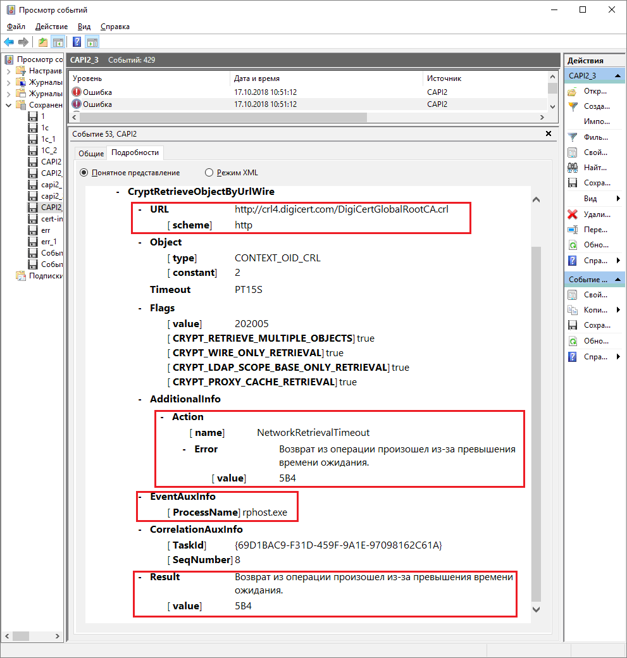627x658 pixels.
Task: Switch to the 'Общие' tab
Action: pyautogui.click(x=91, y=153)
